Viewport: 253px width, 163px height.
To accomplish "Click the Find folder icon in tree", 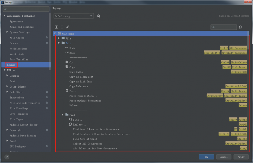I will coord(67,115).
